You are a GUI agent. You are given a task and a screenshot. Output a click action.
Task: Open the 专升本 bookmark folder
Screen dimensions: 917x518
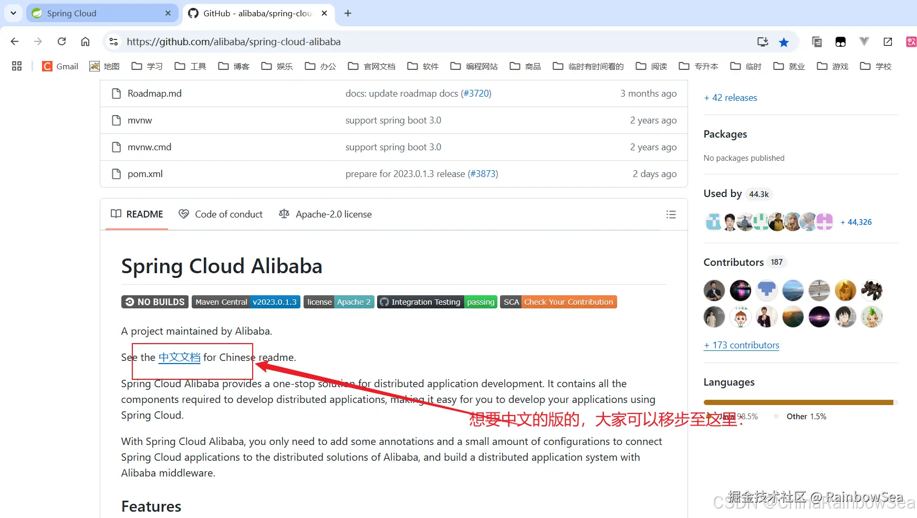pyautogui.click(x=699, y=66)
